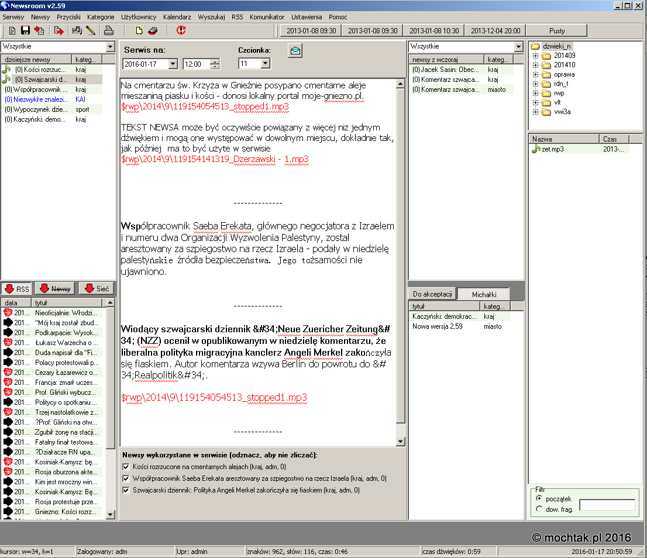Screen dimensions: 647x558
Task: Expand the vlt folder tree node
Action: 536,103
